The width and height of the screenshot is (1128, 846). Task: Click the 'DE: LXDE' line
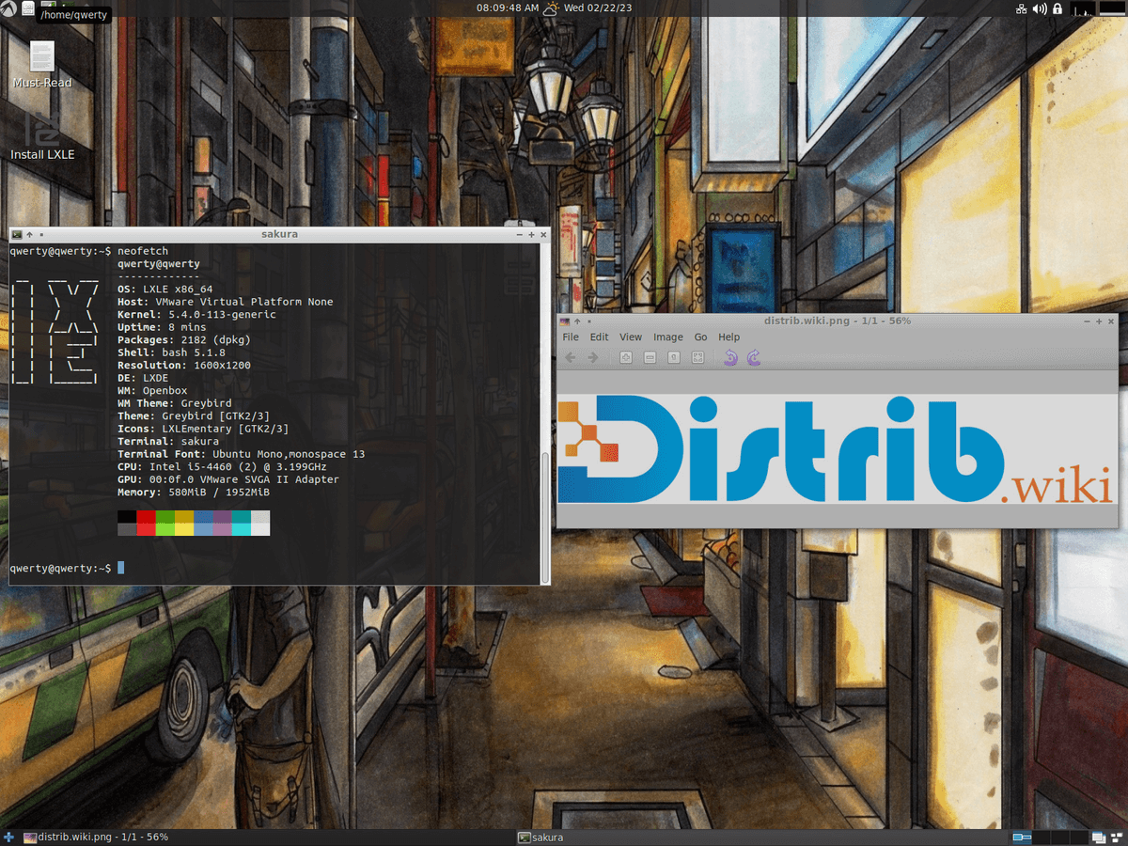point(143,378)
